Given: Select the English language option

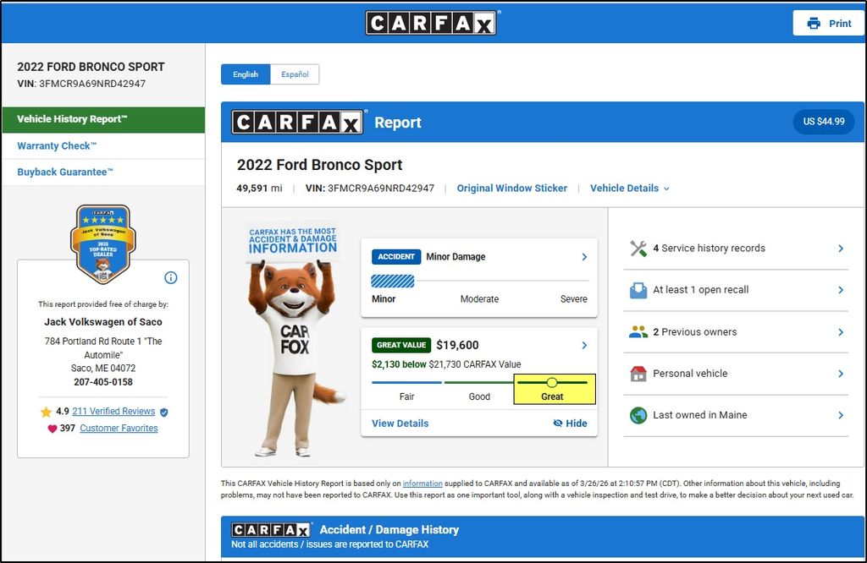Looking at the screenshot, I should click(x=246, y=74).
